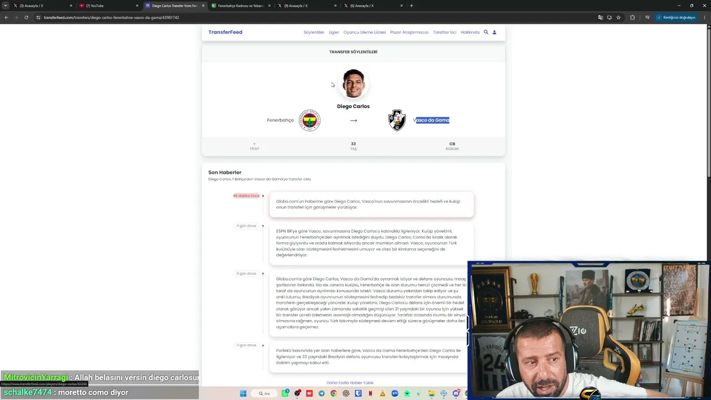This screenshot has height=400, width=711.
Task: Click the Diego Carlos player name
Action: 353,106
